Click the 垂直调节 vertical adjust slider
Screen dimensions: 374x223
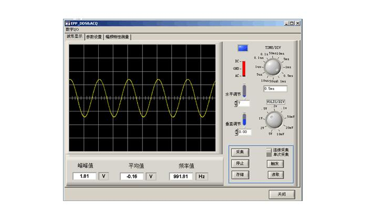244,119
